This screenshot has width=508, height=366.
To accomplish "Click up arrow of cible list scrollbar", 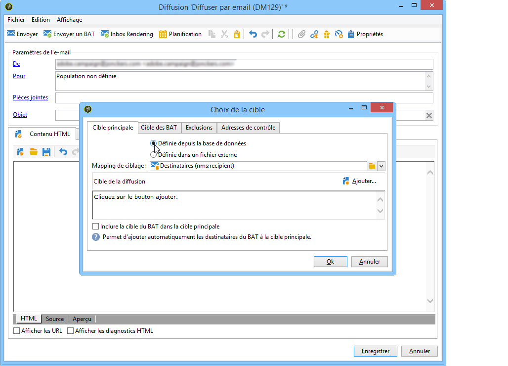I will [381, 200].
